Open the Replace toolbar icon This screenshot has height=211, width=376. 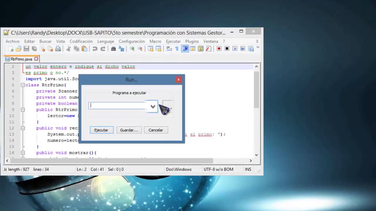[121, 49]
